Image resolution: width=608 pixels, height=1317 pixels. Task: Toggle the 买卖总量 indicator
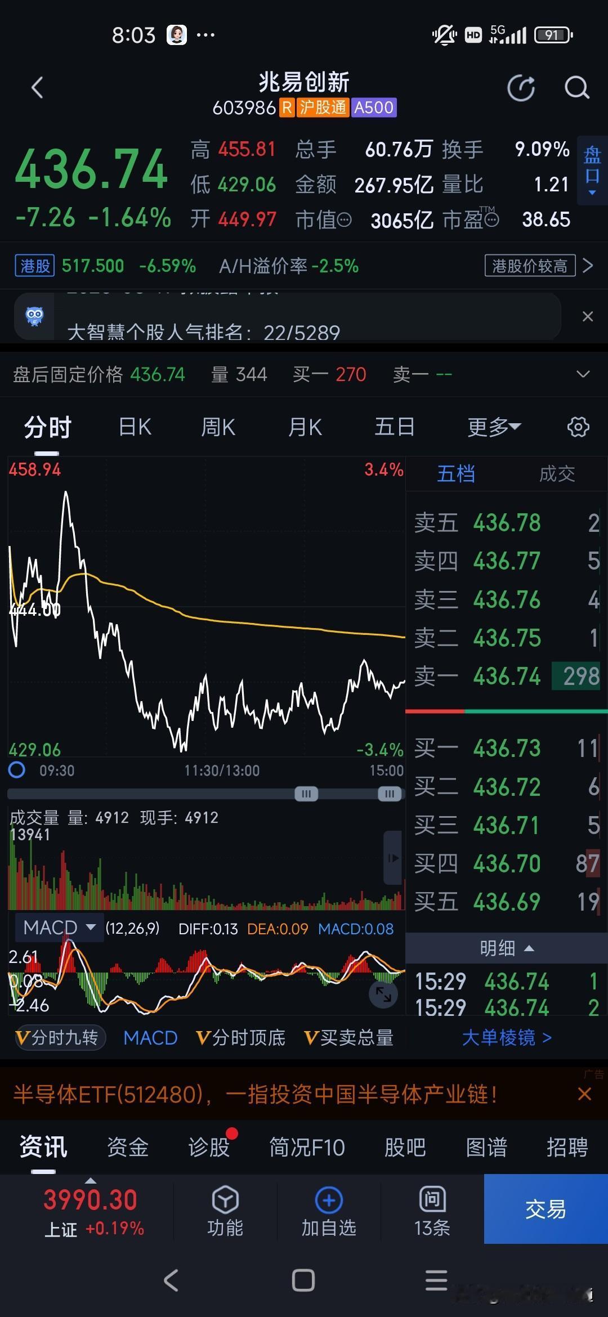[348, 1037]
